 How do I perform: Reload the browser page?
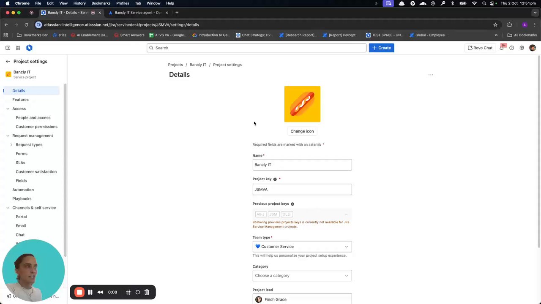pyautogui.click(x=26, y=24)
